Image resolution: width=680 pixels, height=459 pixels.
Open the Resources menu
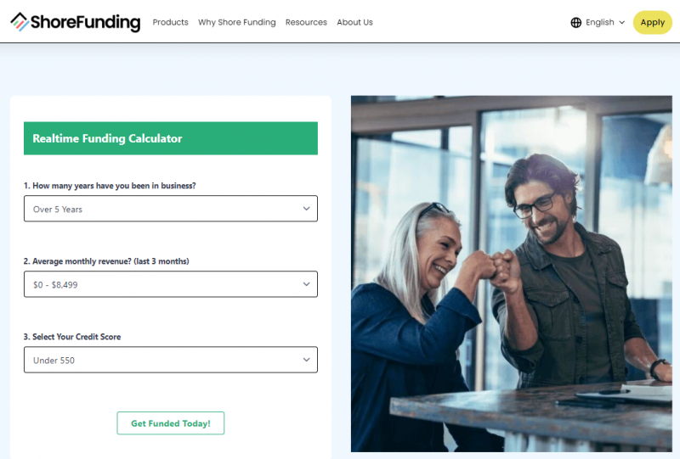pos(306,22)
